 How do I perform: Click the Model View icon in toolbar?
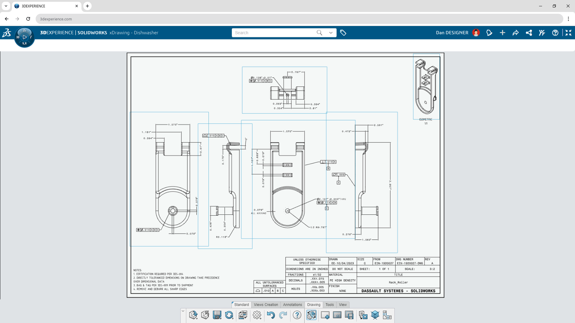[x=375, y=315]
